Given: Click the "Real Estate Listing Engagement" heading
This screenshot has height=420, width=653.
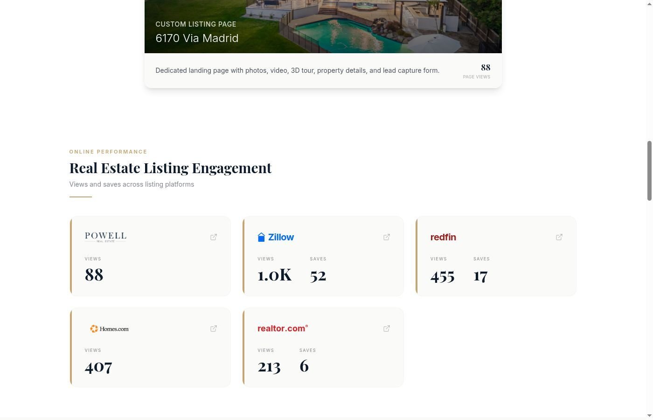Looking at the screenshot, I should [170, 168].
